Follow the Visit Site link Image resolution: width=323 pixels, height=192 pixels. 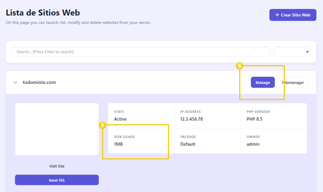point(57,166)
